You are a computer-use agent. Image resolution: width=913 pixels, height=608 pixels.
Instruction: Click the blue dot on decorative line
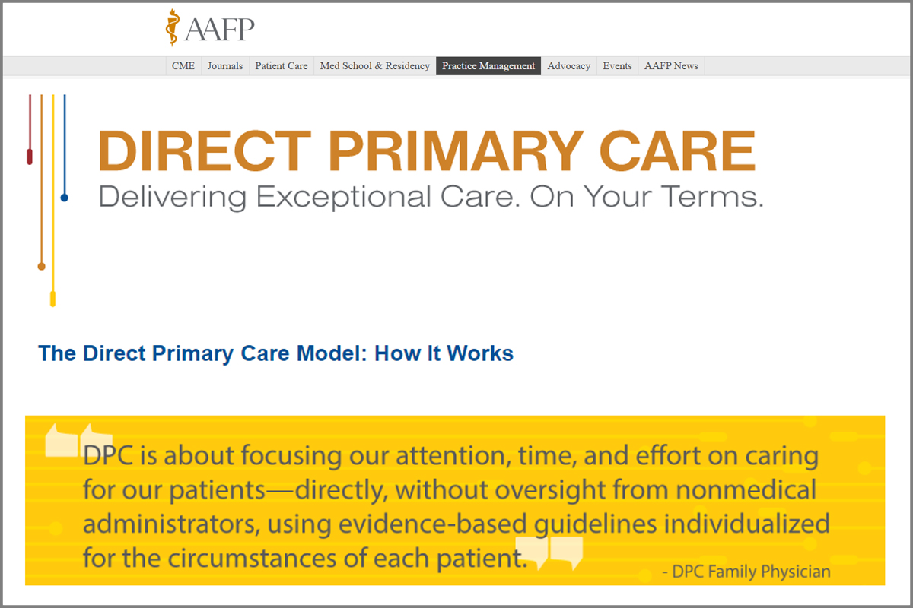65,198
